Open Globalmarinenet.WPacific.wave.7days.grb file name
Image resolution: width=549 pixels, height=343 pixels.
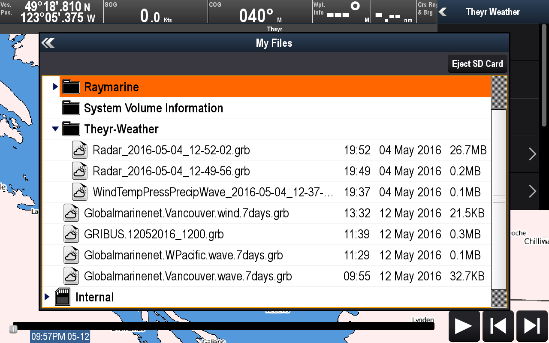(x=184, y=255)
